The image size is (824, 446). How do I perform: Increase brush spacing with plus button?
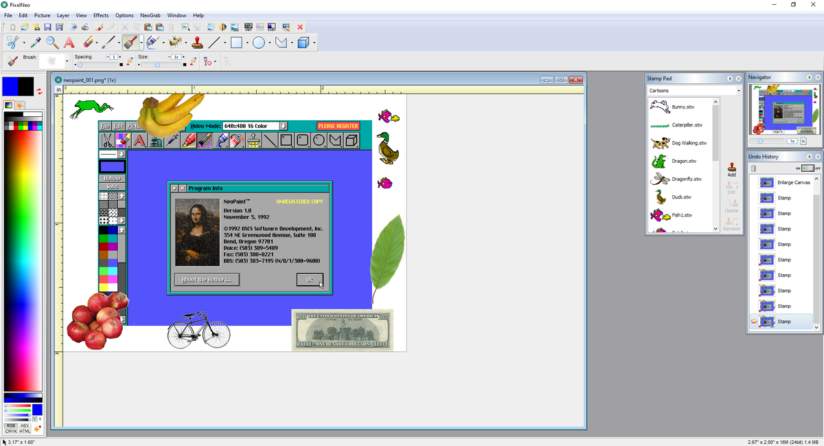[119, 57]
